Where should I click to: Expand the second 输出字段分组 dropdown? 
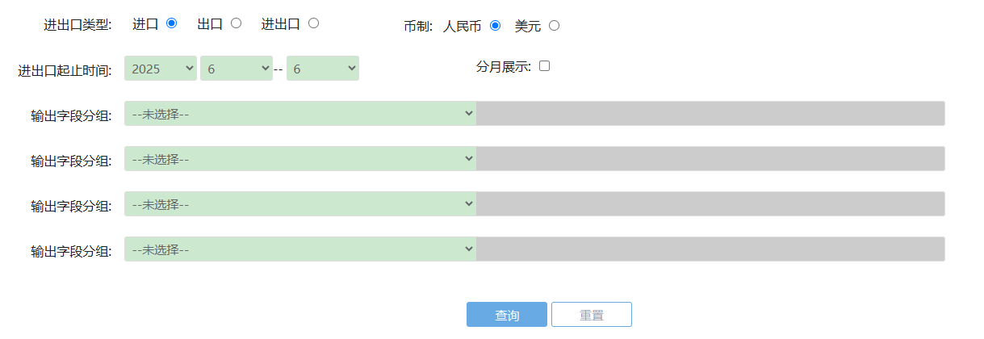(300, 159)
